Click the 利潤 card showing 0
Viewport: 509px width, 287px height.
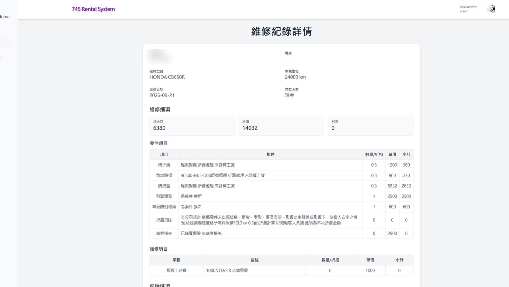370,126
